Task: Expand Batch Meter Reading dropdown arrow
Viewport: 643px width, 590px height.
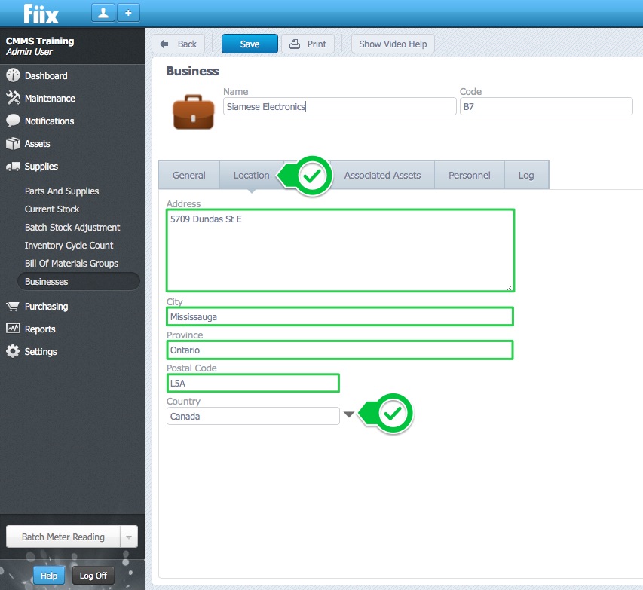Action: pyautogui.click(x=129, y=537)
